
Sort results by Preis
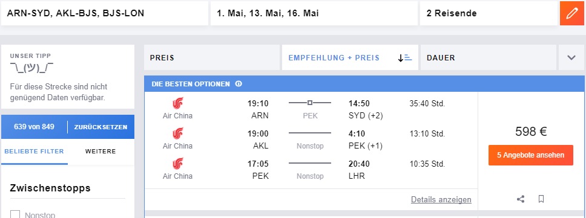pos(211,58)
